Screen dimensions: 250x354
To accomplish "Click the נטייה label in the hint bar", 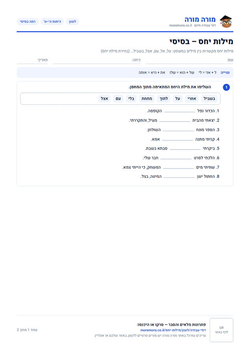I will click(x=225, y=72).
